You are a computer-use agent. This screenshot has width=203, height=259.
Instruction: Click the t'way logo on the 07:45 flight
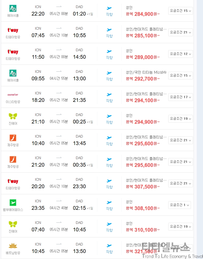[13, 30]
